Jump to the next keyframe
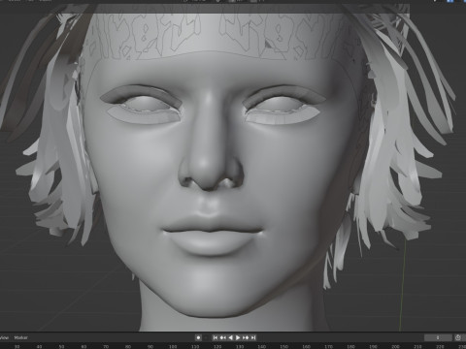Viewport: 466px width, 349px height. (246, 337)
